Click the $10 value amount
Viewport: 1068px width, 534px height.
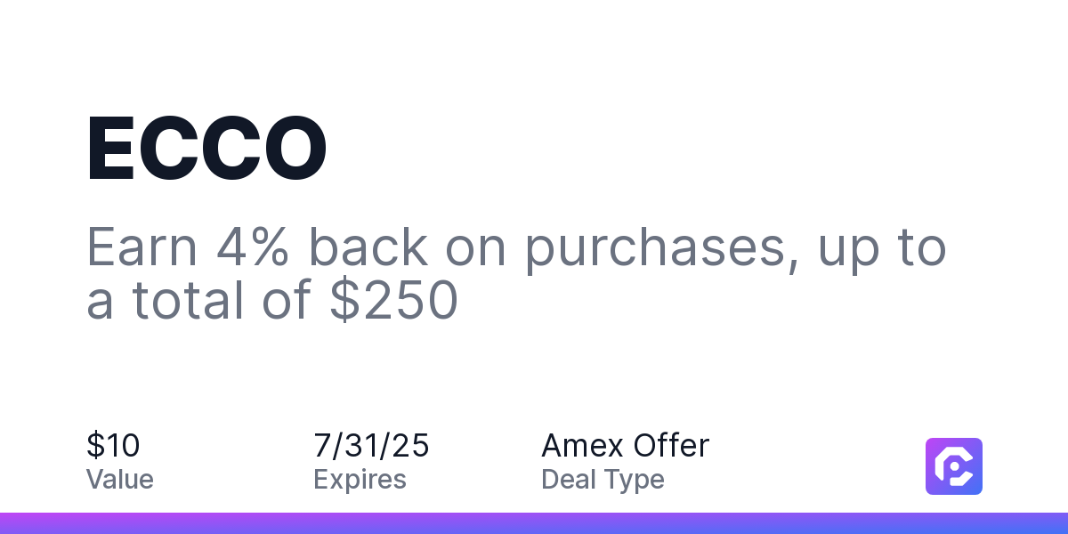pyautogui.click(x=113, y=445)
